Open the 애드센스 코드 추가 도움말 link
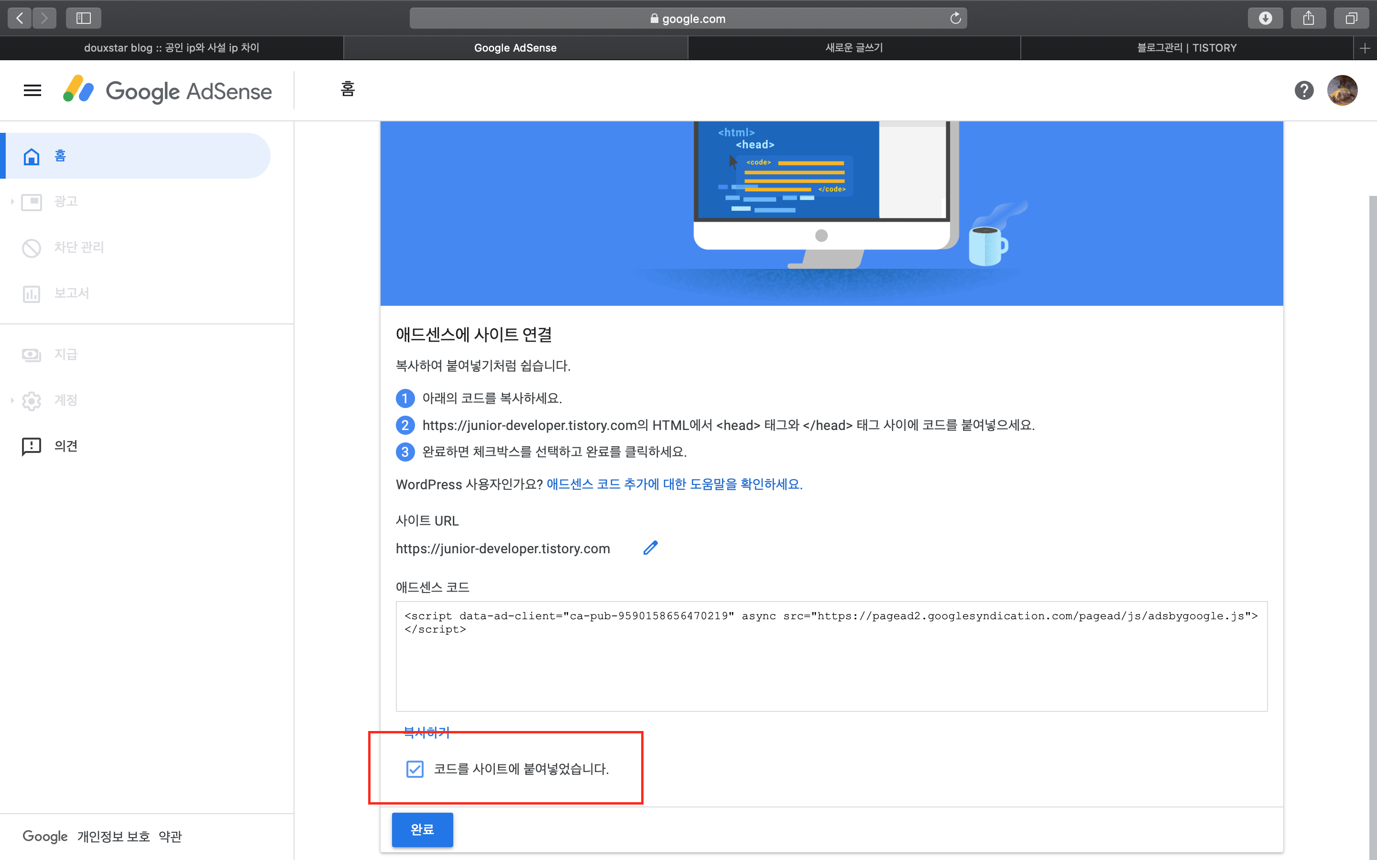 pyautogui.click(x=674, y=484)
